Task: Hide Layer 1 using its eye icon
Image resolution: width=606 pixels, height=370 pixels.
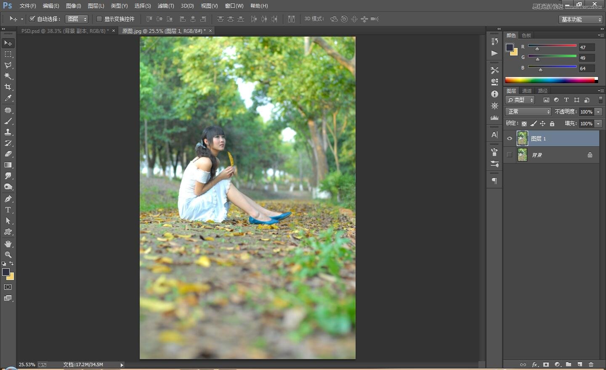Action: pyautogui.click(x=510, y=139)
